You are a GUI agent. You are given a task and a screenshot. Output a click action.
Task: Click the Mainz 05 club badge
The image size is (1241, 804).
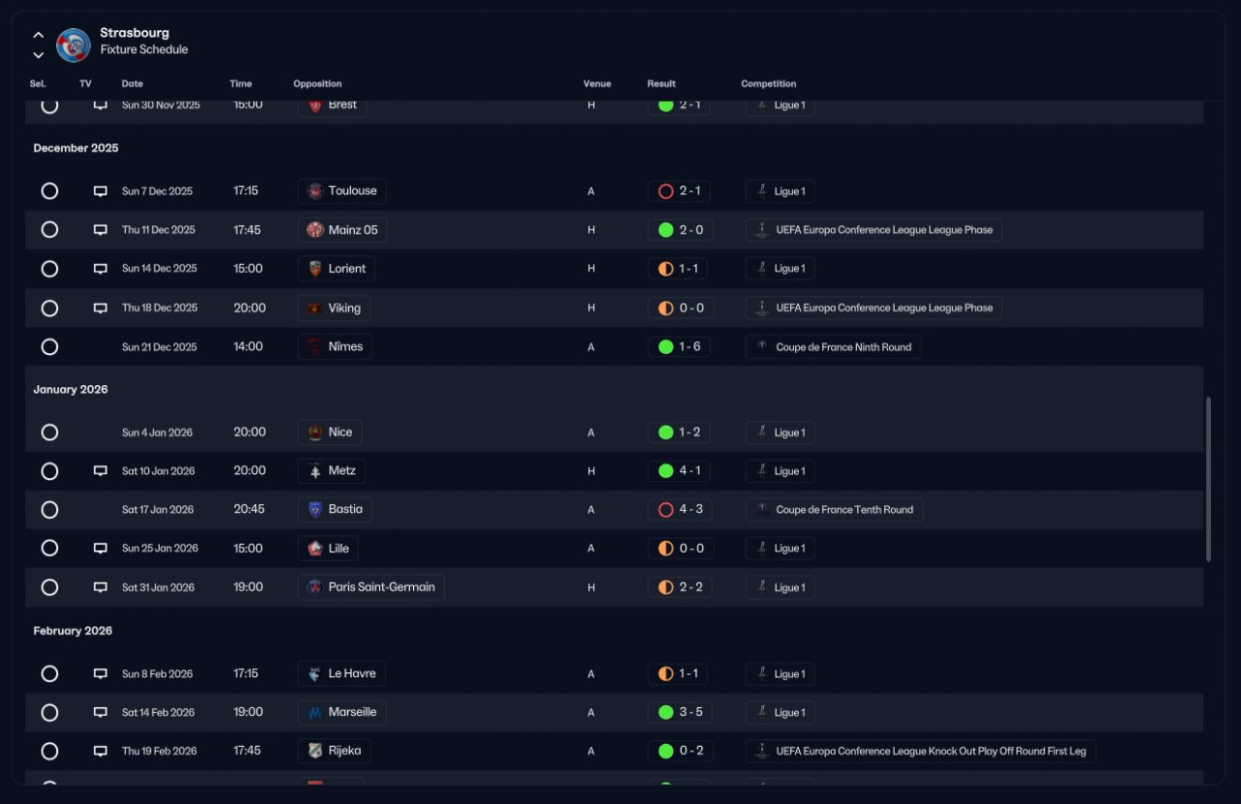(314, 230)
